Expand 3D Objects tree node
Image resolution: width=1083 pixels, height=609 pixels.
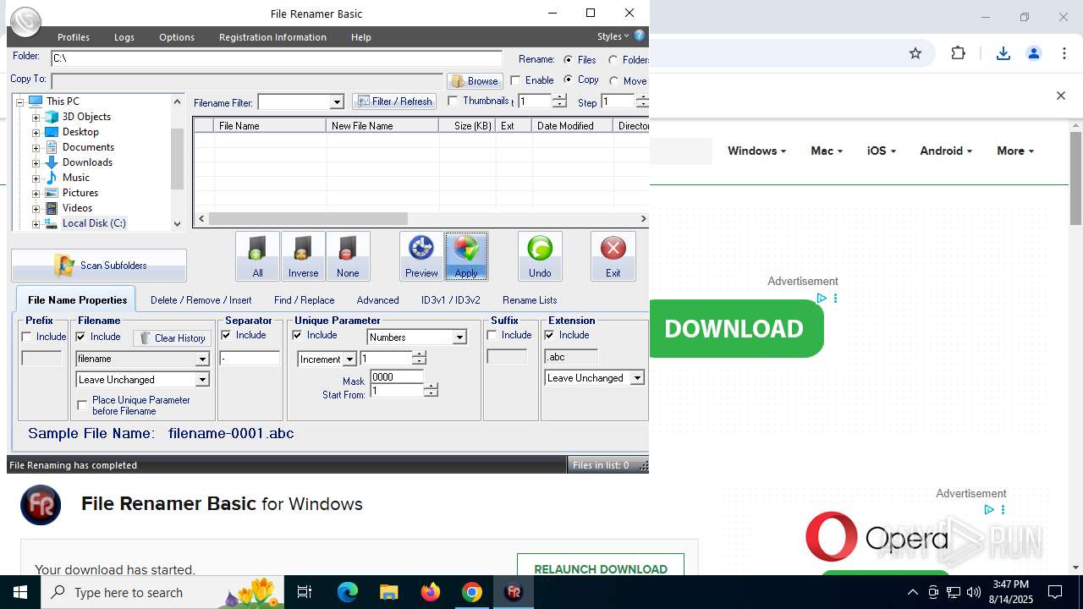coord(36,117)
